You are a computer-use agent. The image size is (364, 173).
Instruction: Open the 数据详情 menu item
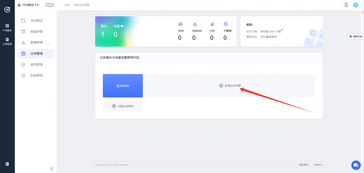(x=37, y=32)
